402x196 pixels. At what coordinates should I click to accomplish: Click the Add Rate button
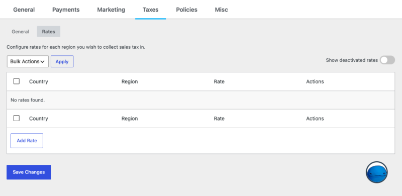27,141
